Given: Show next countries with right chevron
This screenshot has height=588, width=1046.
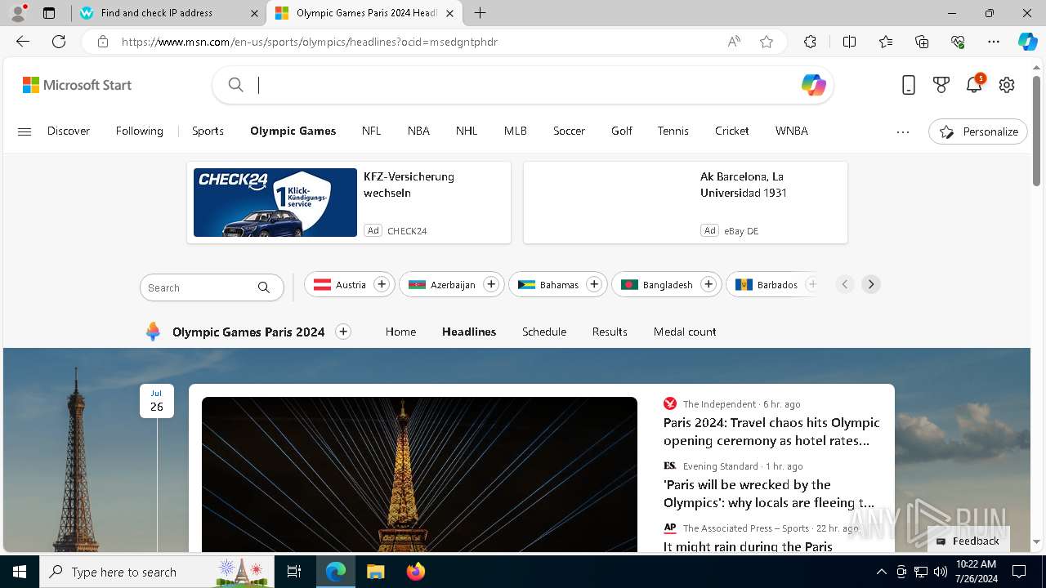Looking at the screenshot, I should click(871, 284).
